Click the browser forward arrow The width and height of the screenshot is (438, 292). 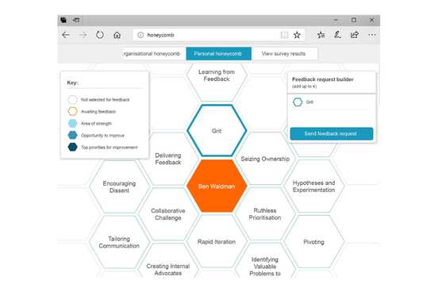click(x=83, y=35)
